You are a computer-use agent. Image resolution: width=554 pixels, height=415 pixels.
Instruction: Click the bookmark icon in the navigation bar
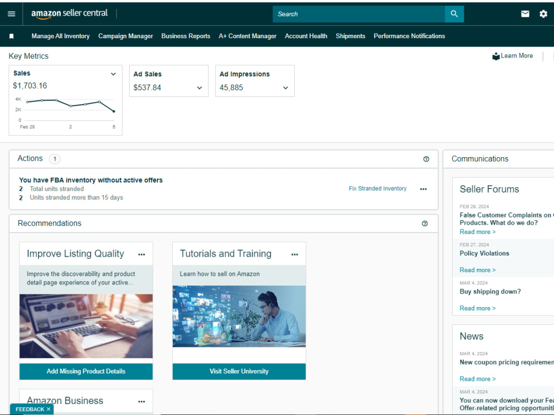[x=11, y=36]
